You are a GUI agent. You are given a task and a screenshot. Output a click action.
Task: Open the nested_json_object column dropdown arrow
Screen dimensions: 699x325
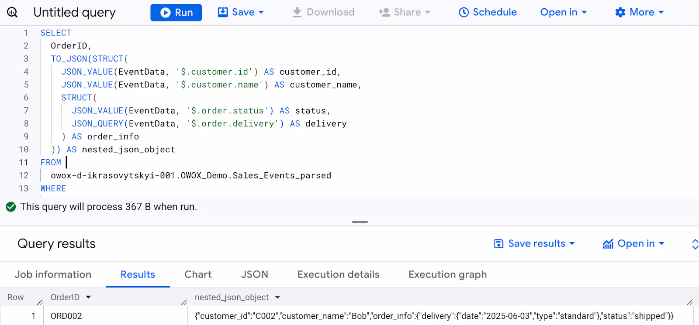277,298
